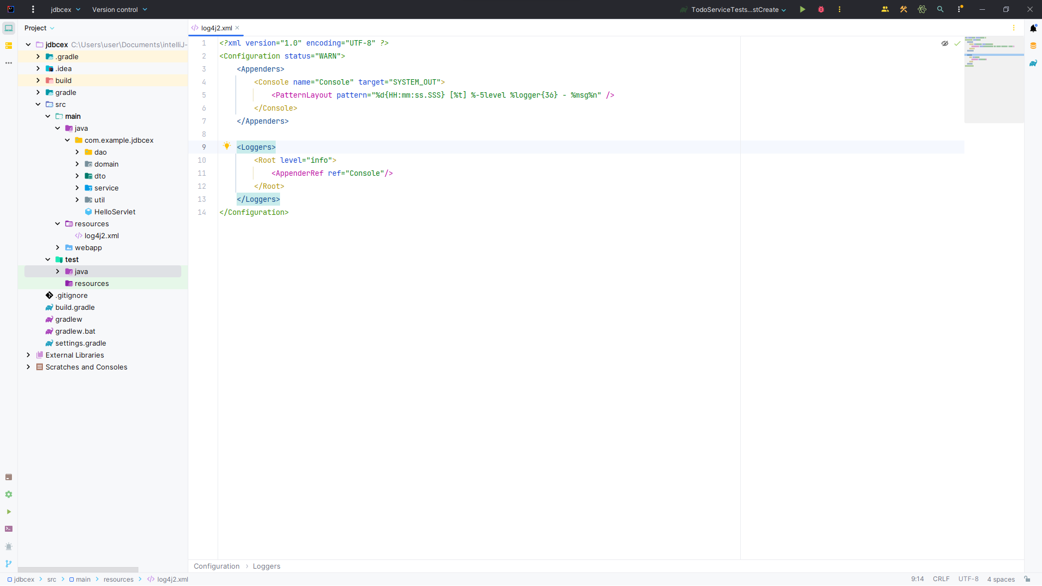
Task: Click the project tree horizontal scrollbar
Action: 78,570
